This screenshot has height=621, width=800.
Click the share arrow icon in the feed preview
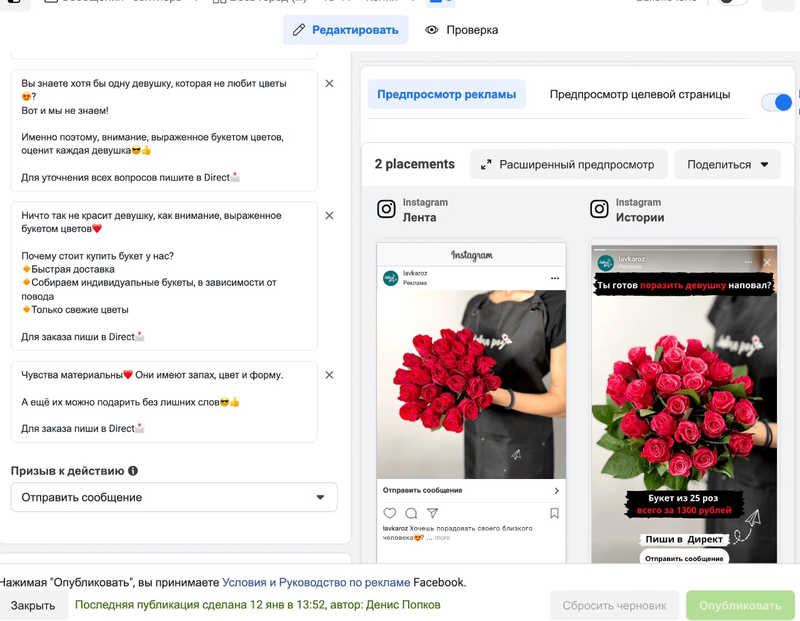click(432, 513)
